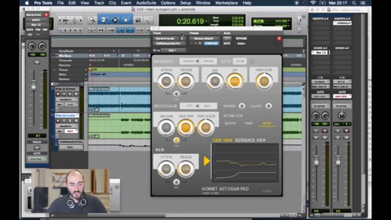Open the AudioSuite menu

[145, 3]
